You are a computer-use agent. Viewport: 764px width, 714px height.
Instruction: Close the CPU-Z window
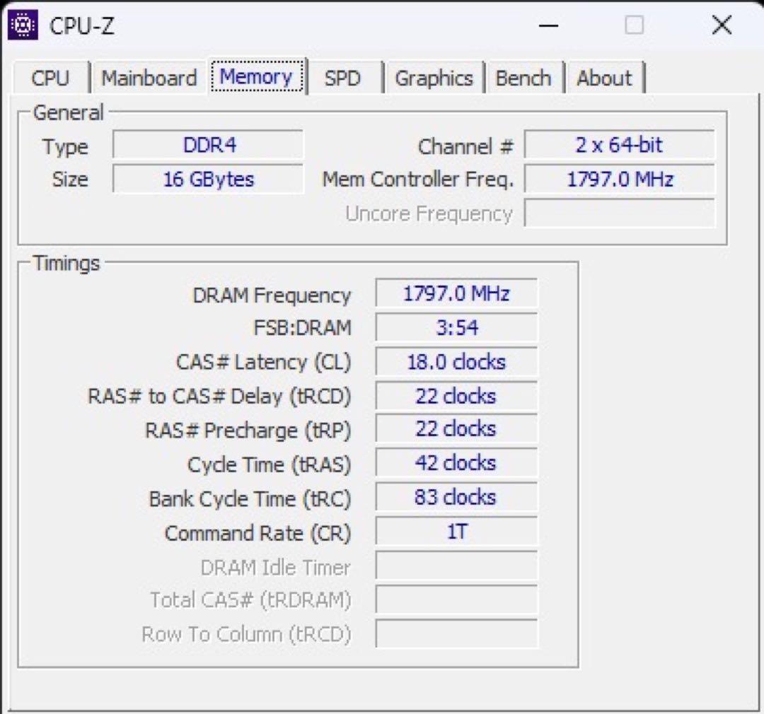pyautogui.click(x=722, y=25)
